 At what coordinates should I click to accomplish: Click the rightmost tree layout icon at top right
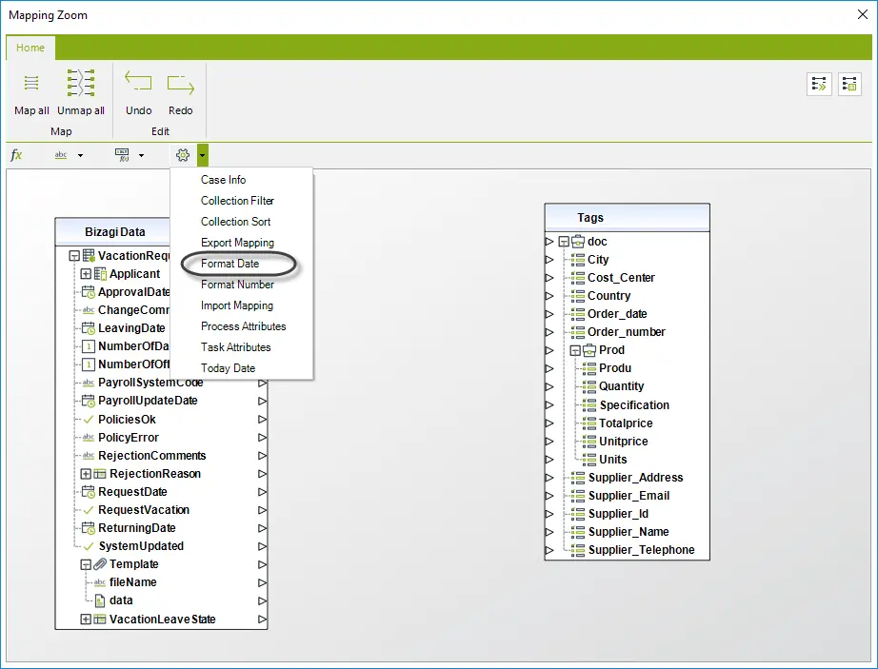849,85
